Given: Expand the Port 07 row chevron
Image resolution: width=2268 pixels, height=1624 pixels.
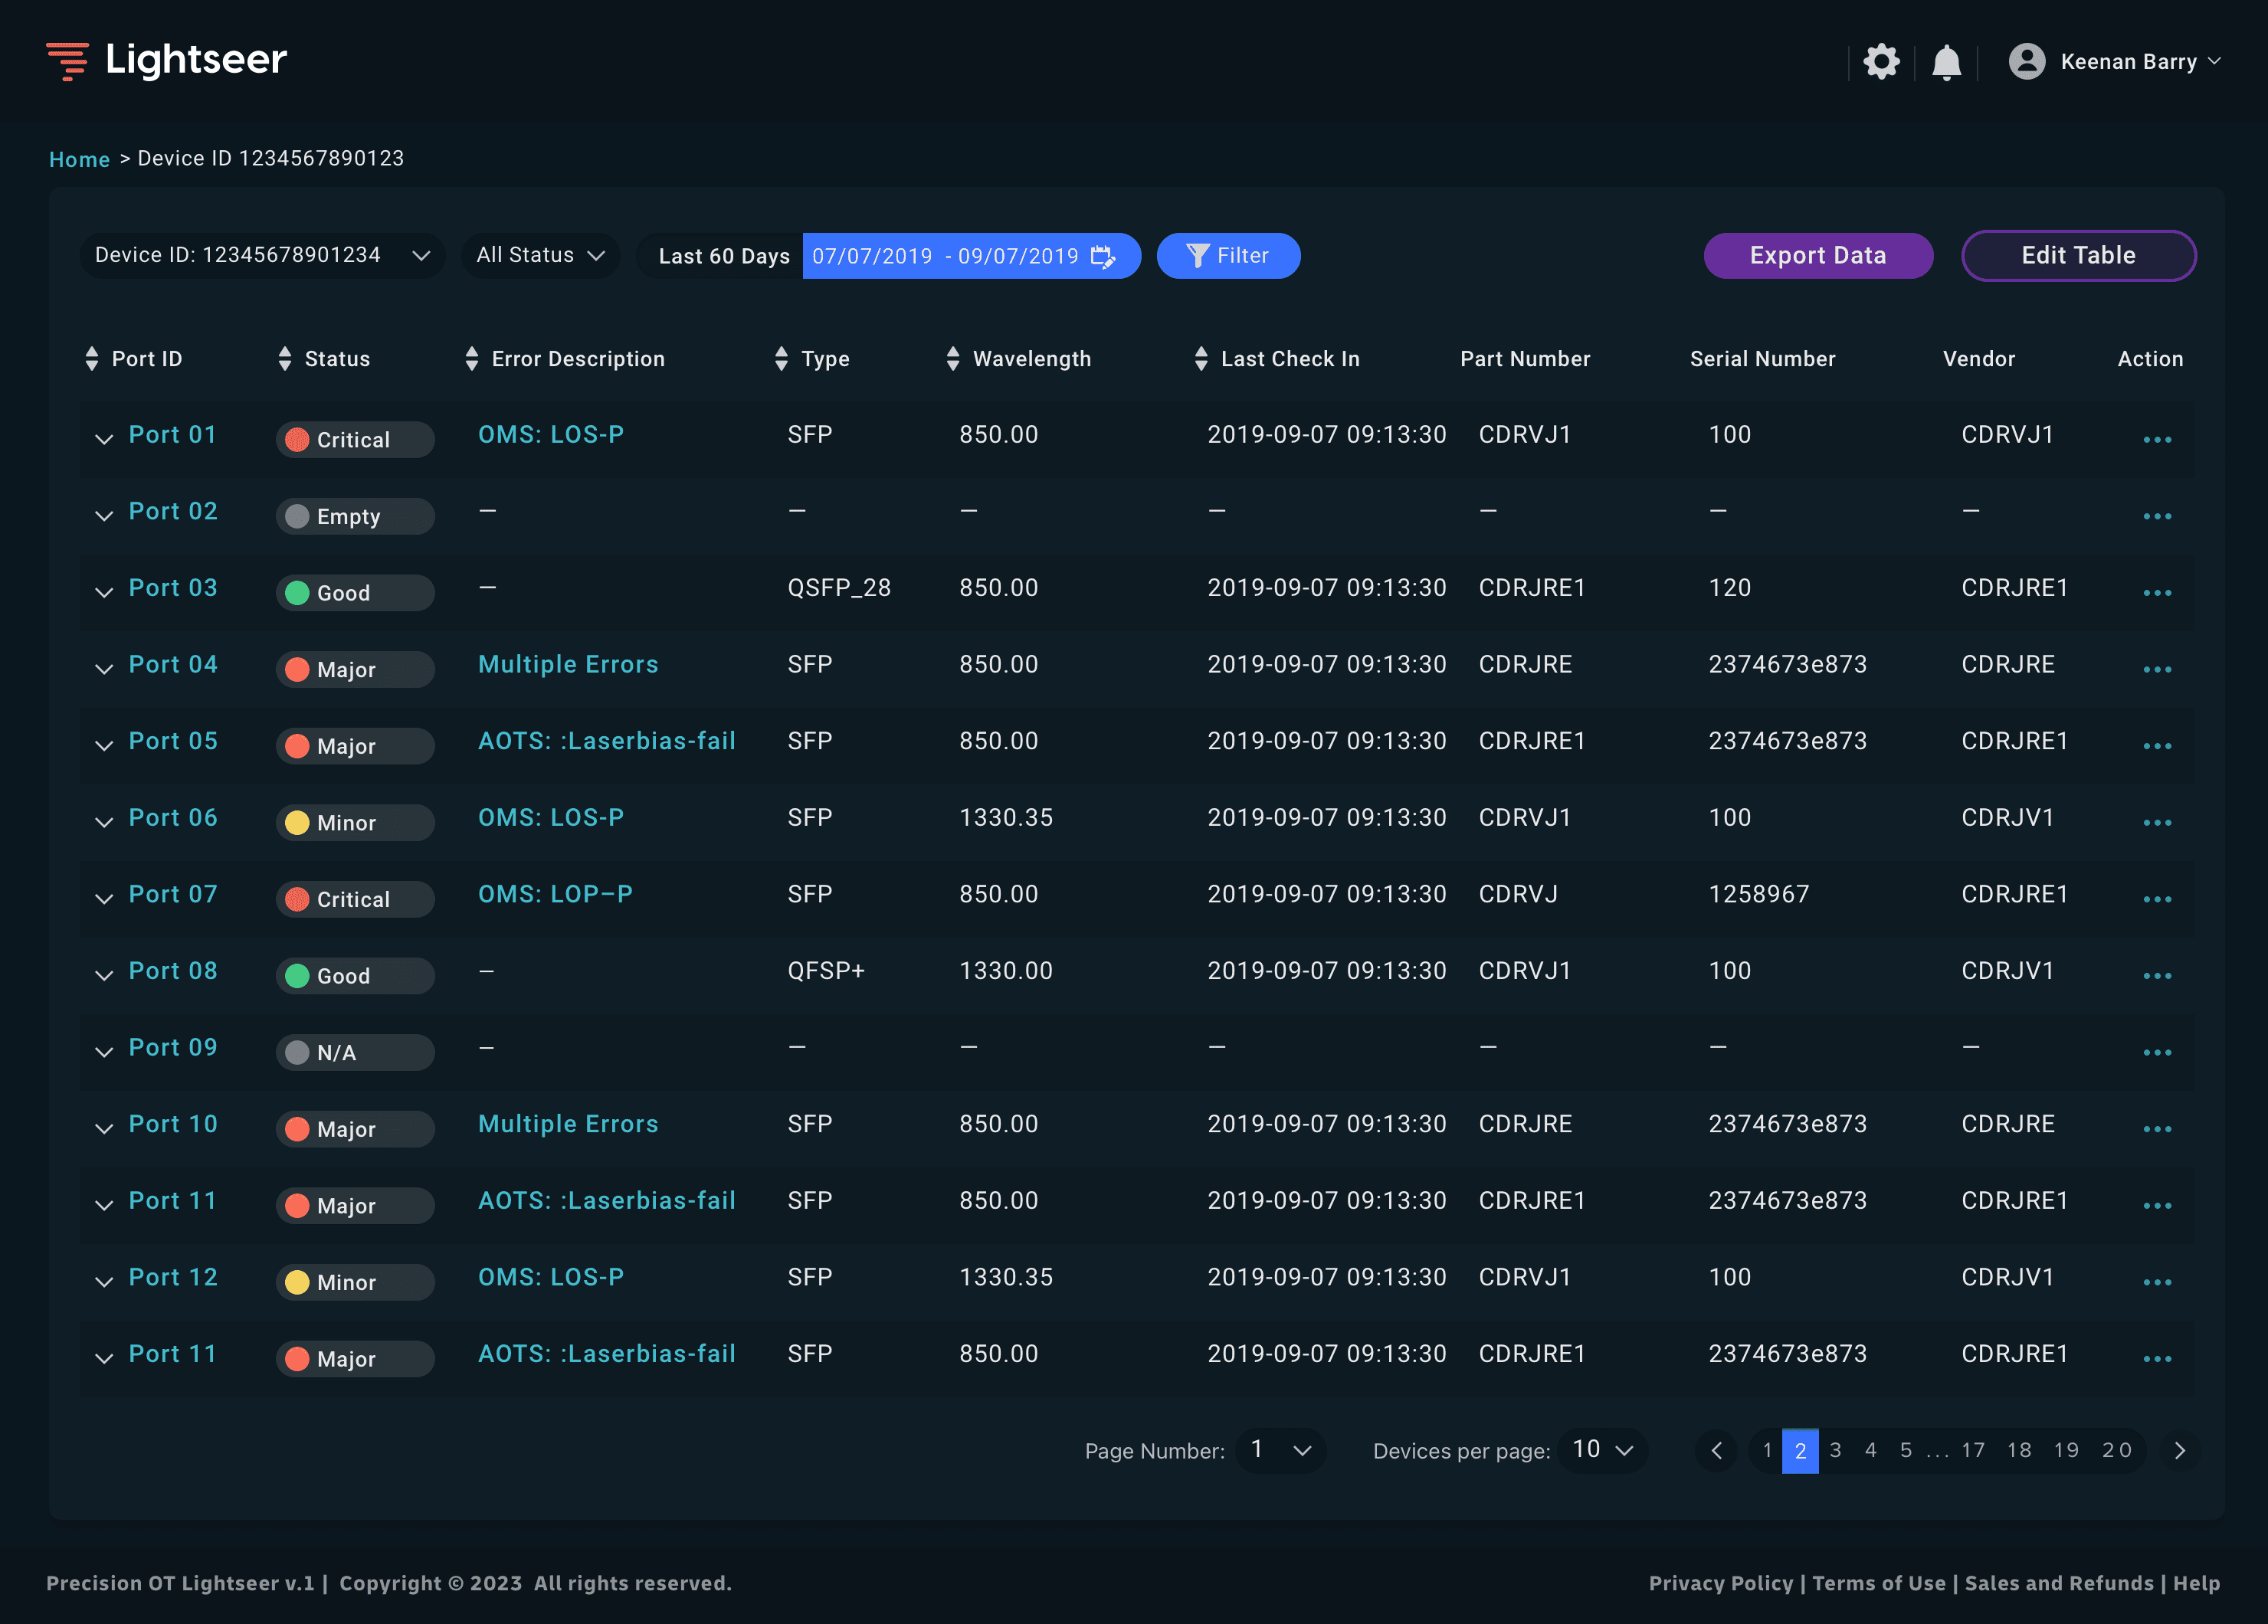Looking at the screenshot, I should (104, 898).
